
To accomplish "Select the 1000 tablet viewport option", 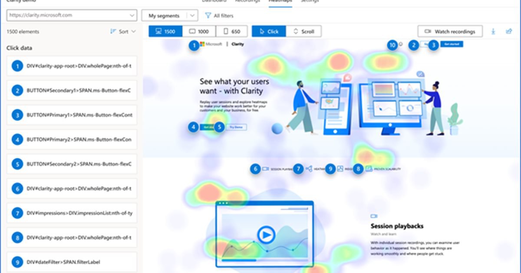I will pyautogui.click(x=199, y=31).
